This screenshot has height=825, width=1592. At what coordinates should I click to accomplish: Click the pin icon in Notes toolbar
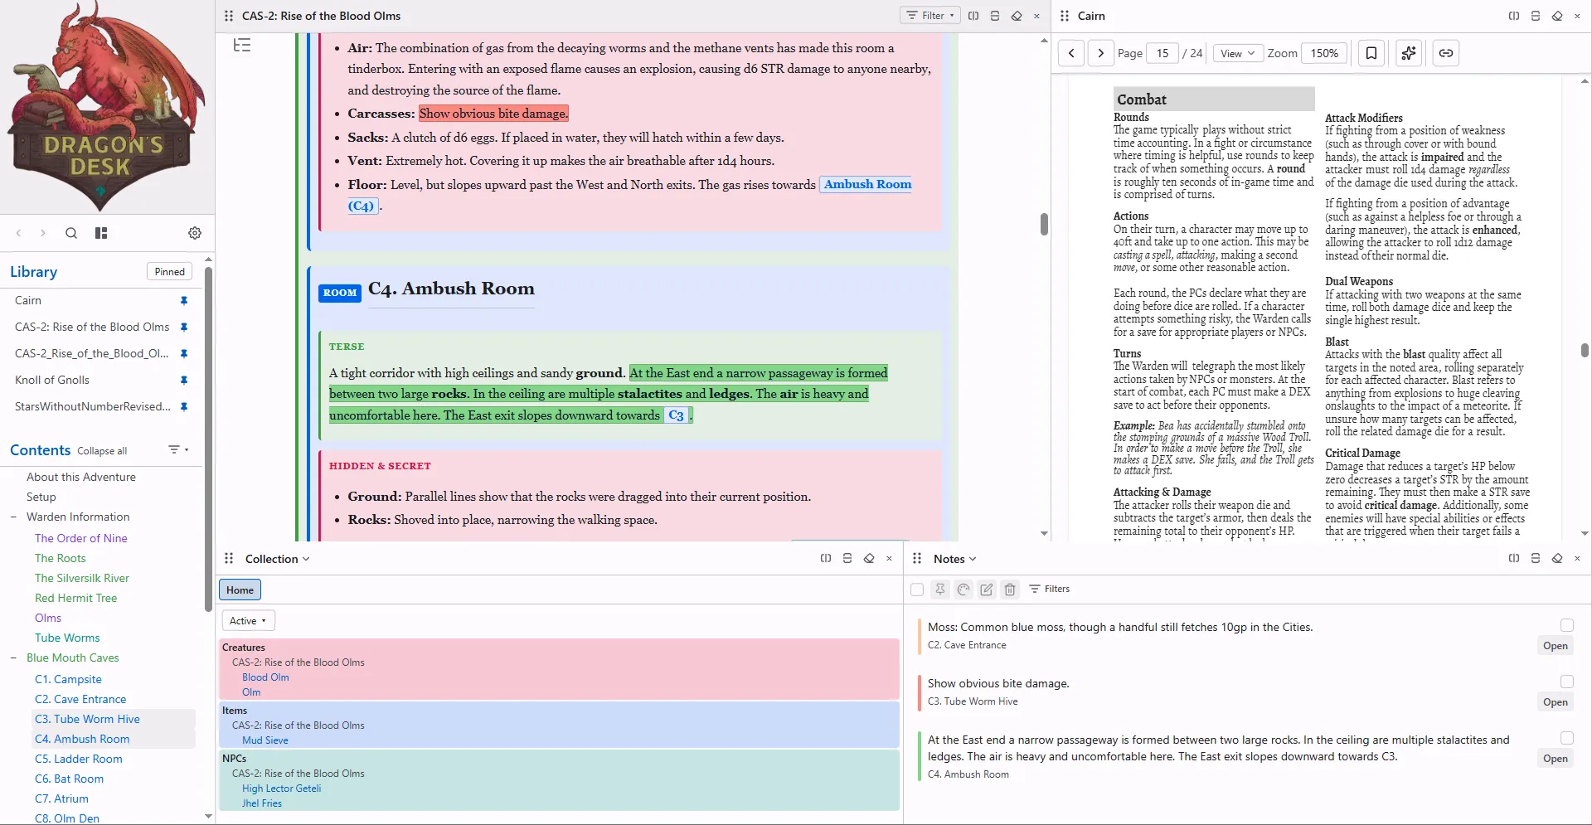(940, 590)
